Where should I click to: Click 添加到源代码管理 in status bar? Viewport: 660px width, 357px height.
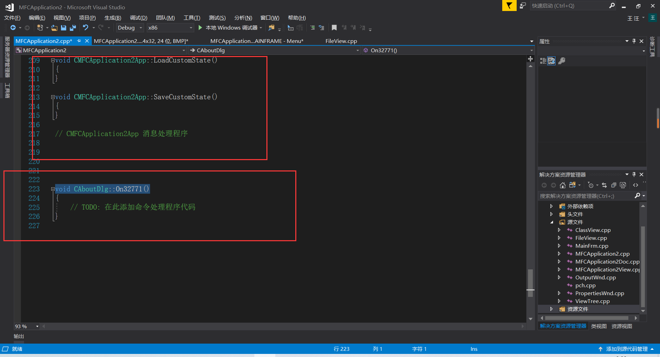click(626, 349)
